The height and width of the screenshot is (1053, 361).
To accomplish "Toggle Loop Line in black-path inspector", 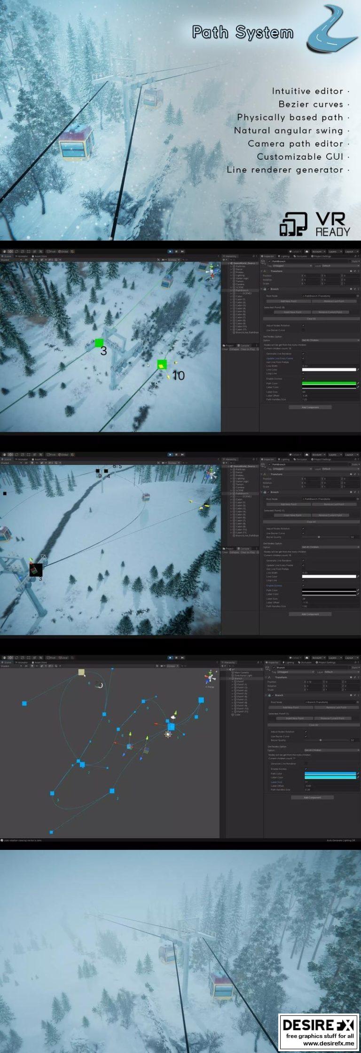I will [303, 580].
